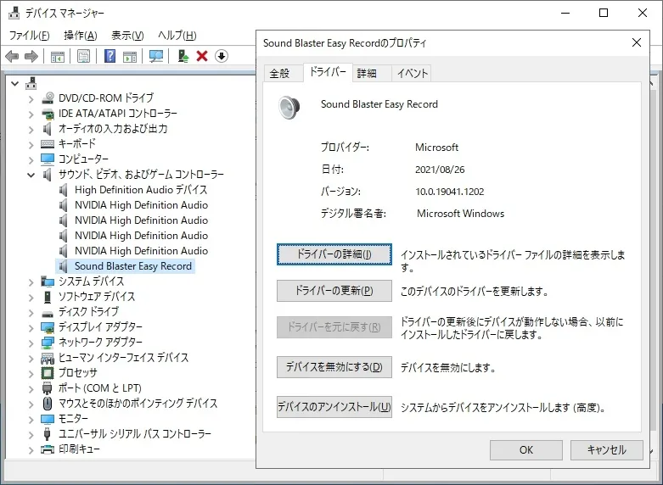Click the down-arrow disable device icon
This screenshot has height=485, width=663.
[222, 56]
